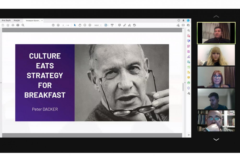Screen dimensions: 240x160
Task: Open the zoom percentage dropdown
Action: click(98, 25)
